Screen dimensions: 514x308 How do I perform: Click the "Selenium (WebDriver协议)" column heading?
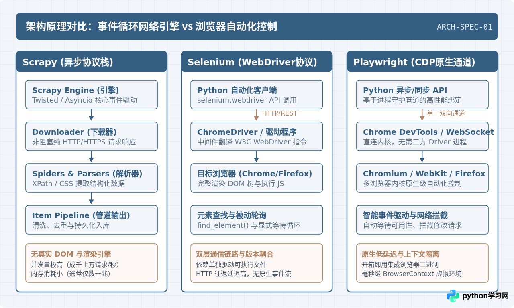click(253, 62)
